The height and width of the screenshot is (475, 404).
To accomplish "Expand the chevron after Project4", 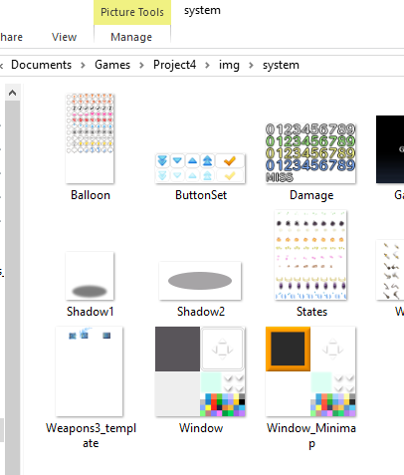I will tap(207, 65).
